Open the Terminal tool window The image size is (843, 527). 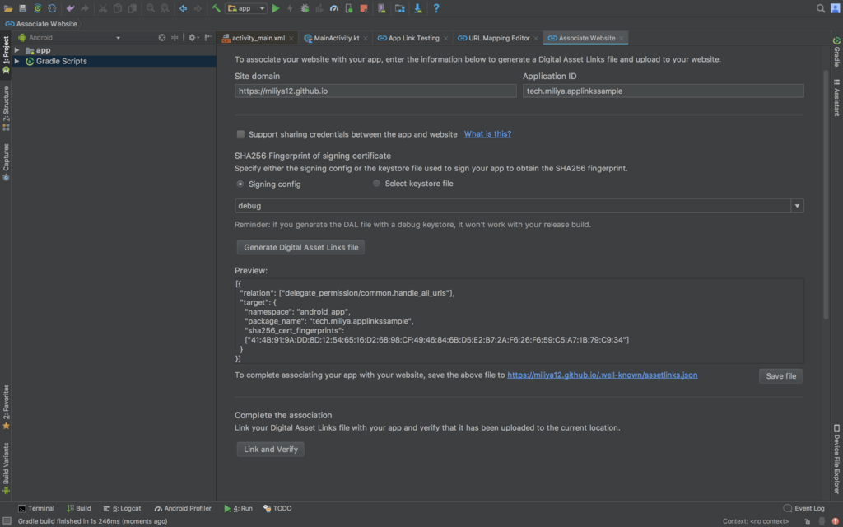click(36, 508)
